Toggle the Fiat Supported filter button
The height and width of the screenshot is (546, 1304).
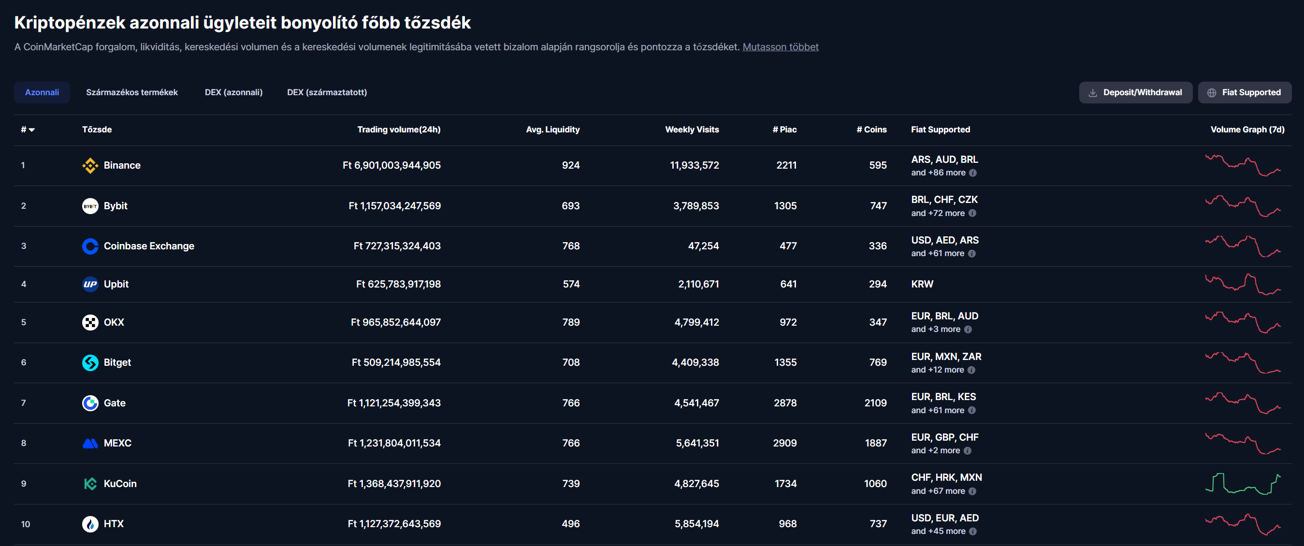[1244, 93]
